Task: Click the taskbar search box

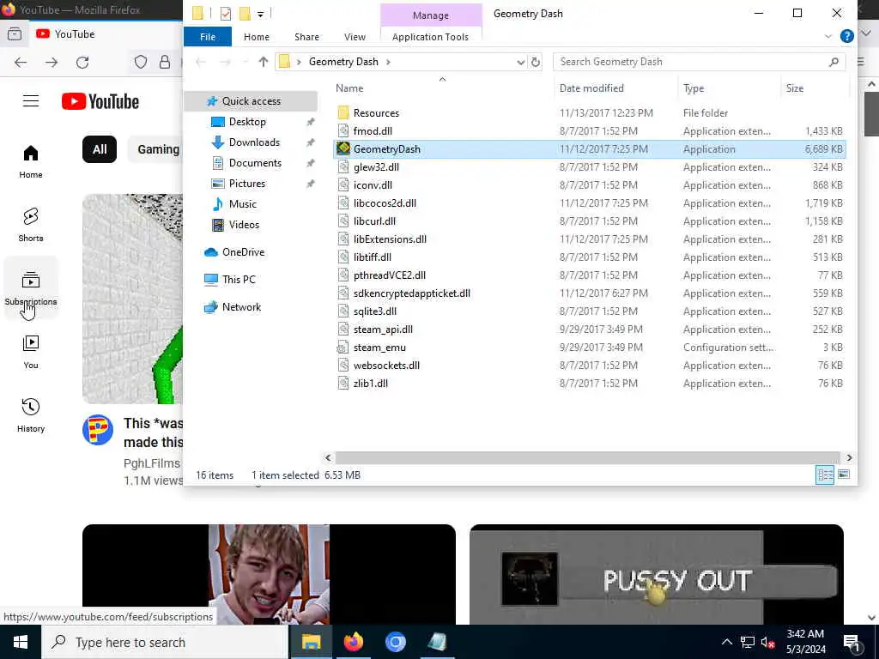Action: point(165,642)
